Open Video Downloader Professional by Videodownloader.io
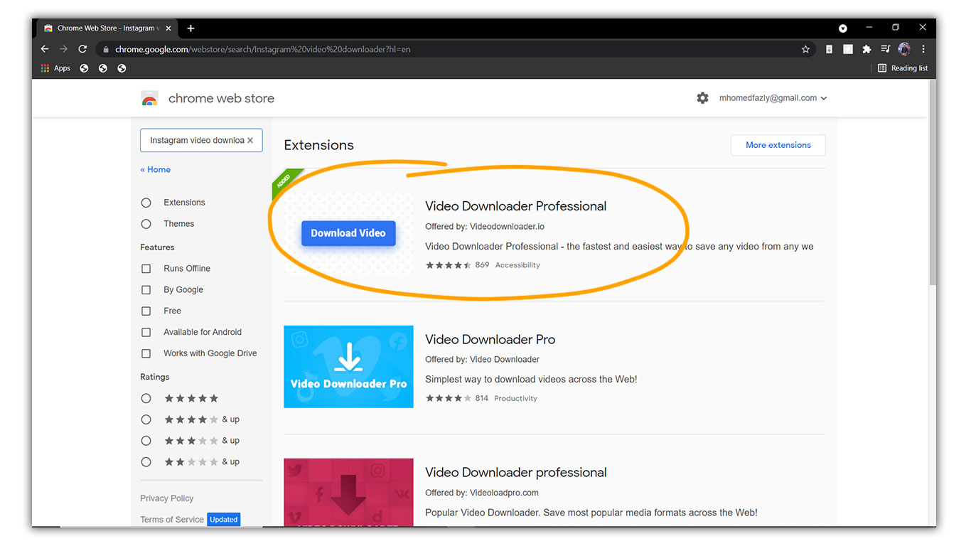The image size is (971, 546). [x=516, y=206]
